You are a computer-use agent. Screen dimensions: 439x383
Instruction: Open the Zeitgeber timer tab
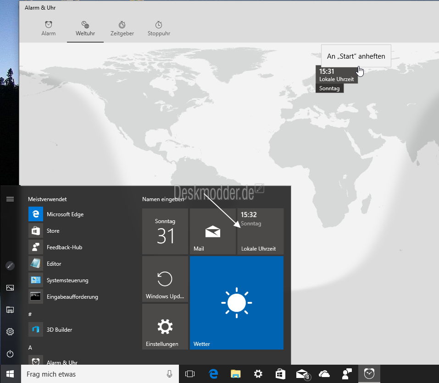pyautogui.click(x=122, y=28)
